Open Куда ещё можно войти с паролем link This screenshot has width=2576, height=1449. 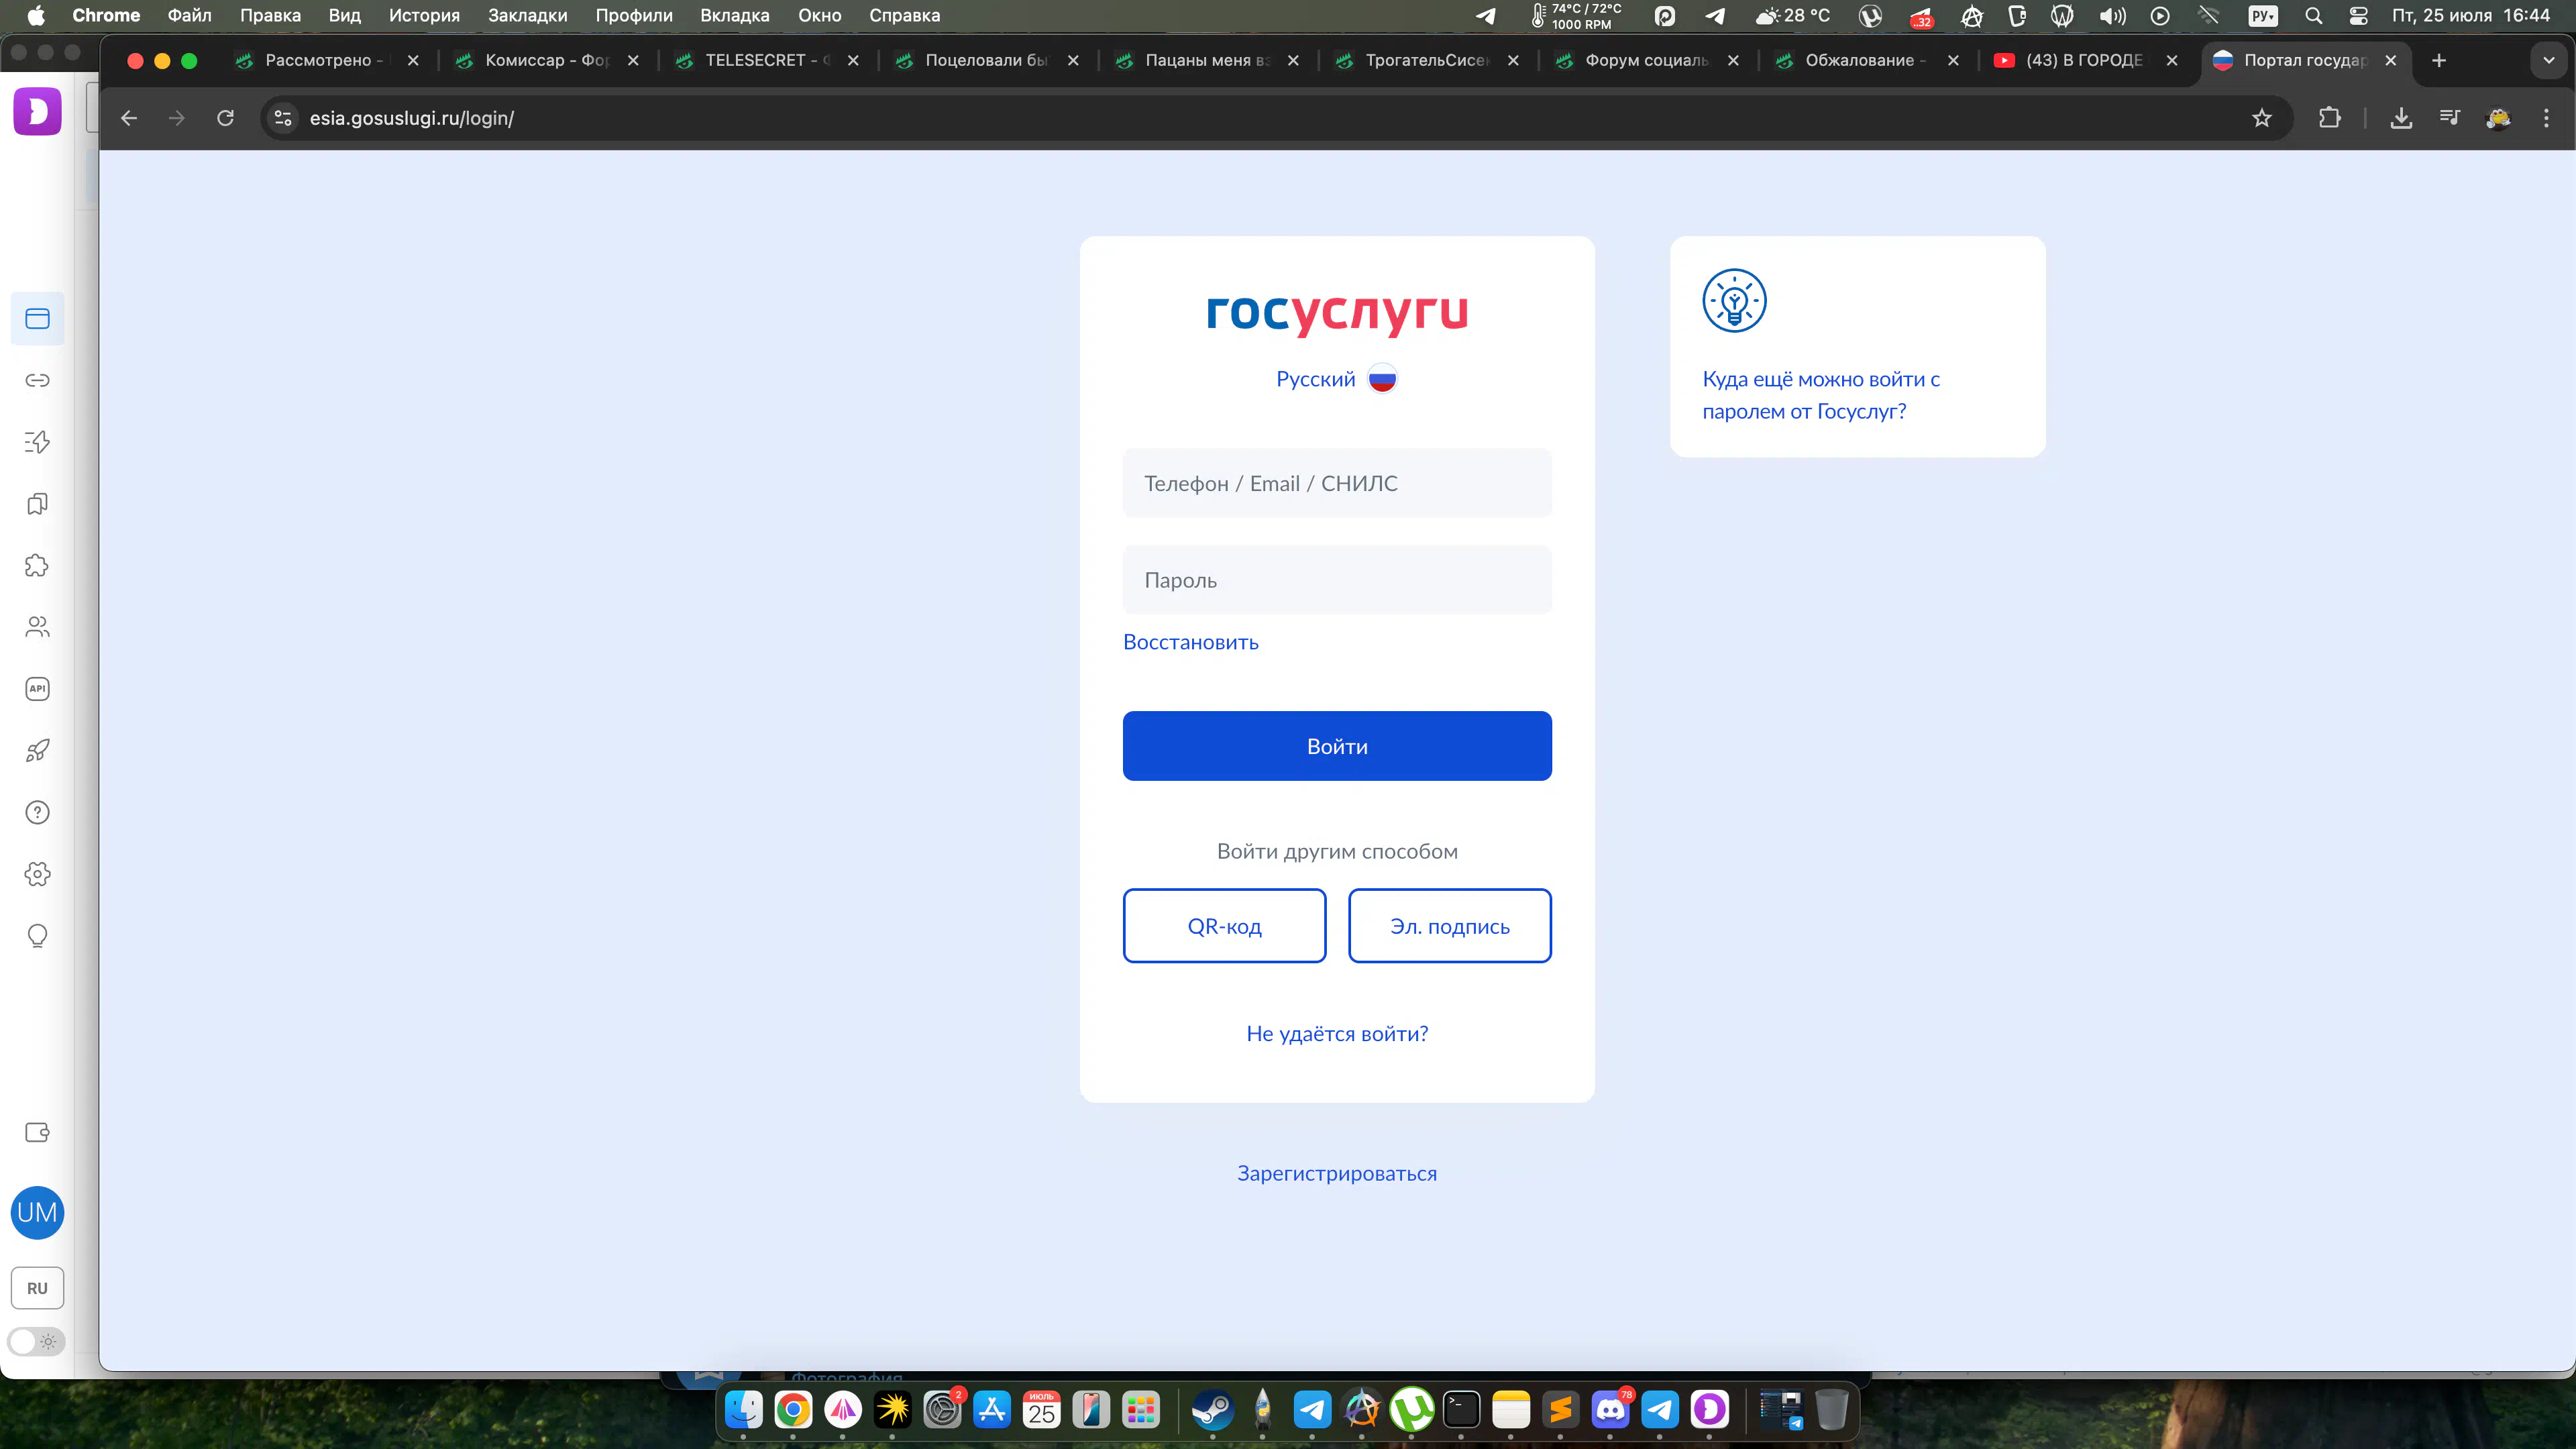coord(1821,395)
